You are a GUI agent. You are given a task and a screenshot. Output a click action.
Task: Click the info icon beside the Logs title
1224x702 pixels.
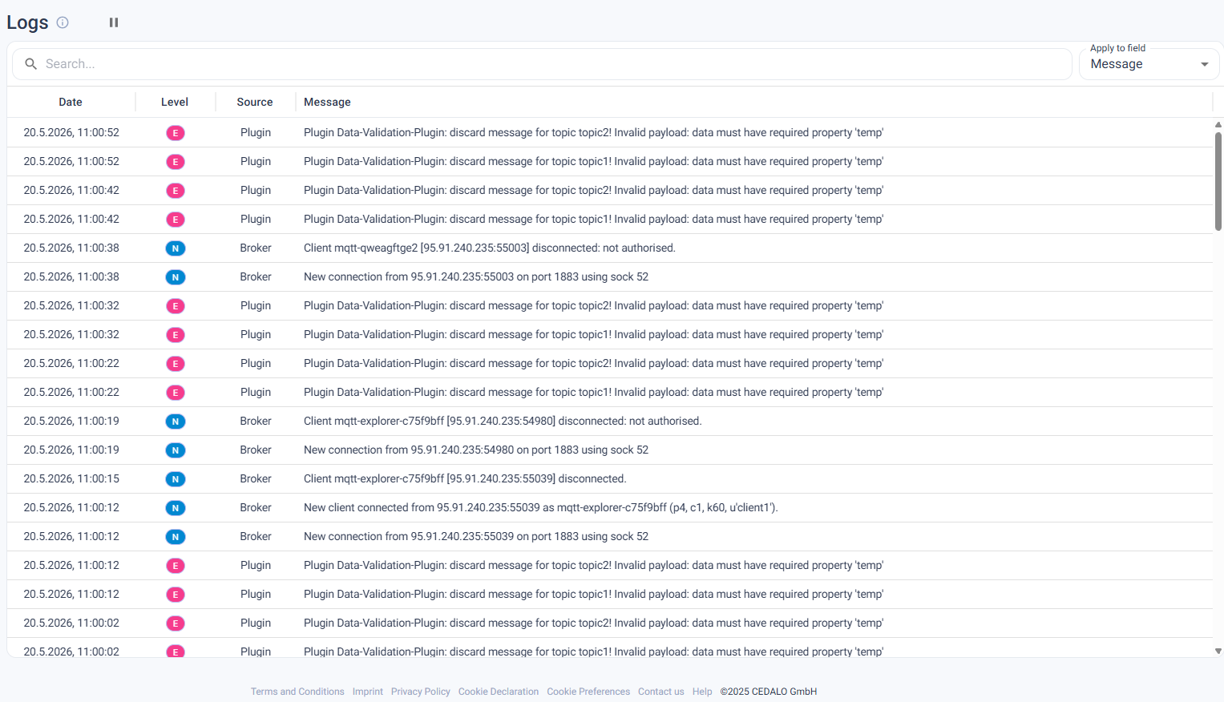63,22
